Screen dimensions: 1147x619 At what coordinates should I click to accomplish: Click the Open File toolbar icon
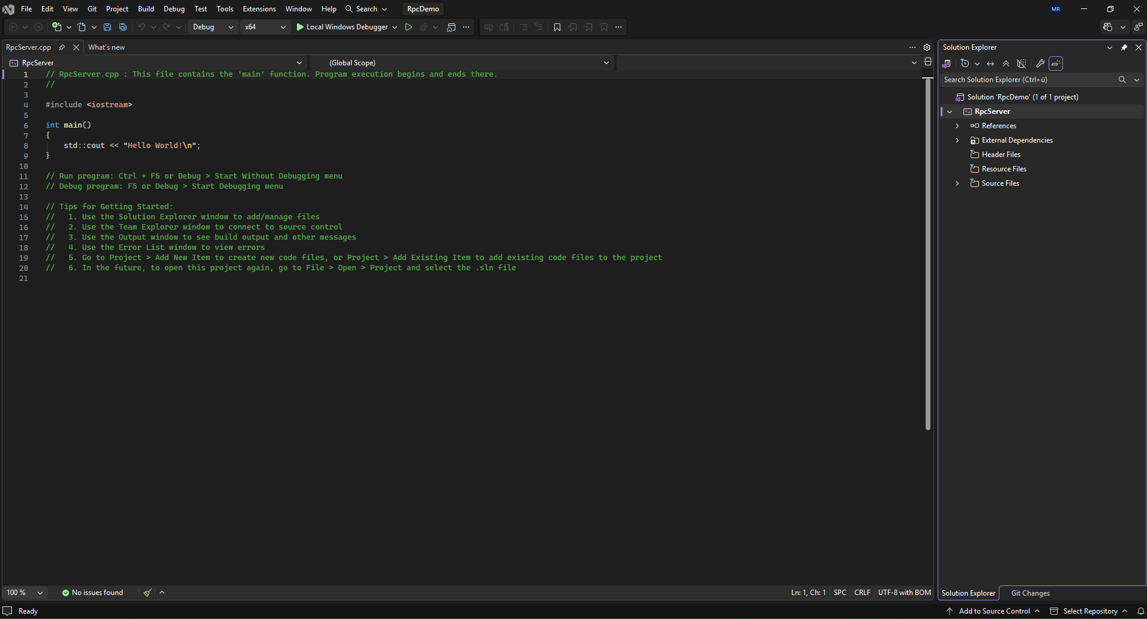(x=82, y=27)
